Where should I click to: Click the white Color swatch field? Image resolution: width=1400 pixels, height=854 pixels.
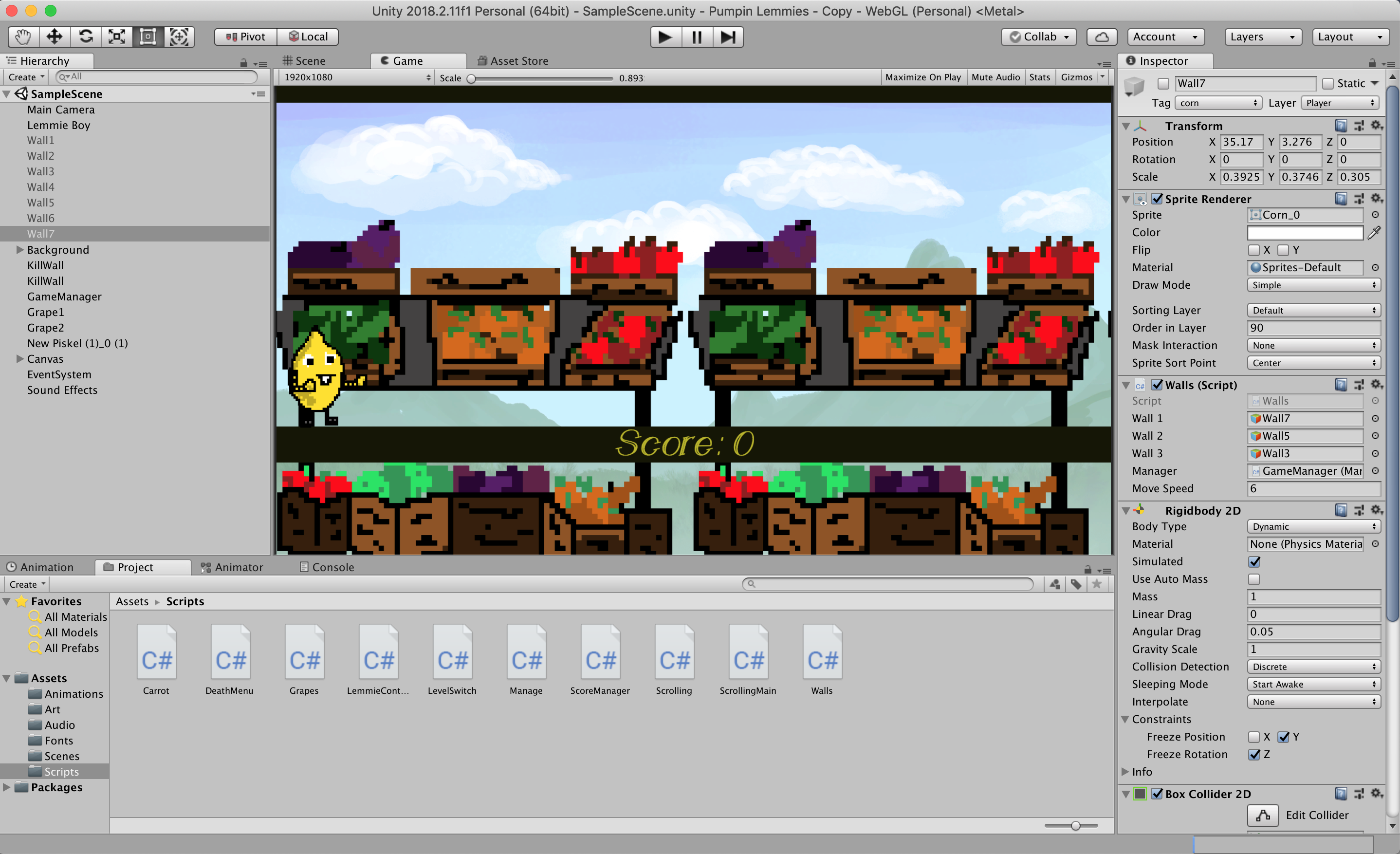pos(1305,232)
